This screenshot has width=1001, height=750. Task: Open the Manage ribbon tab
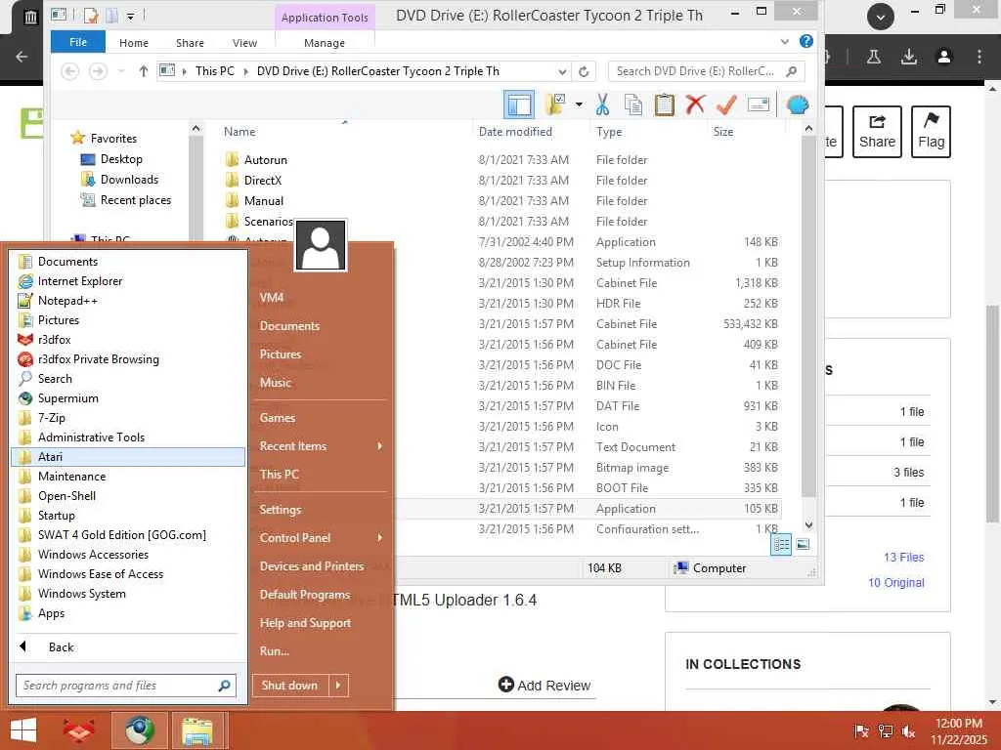[x=325, y=43]
